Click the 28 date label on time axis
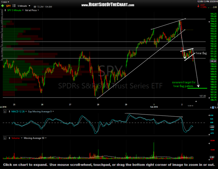This screenshot has width=218, height=169. coord(98,104)
